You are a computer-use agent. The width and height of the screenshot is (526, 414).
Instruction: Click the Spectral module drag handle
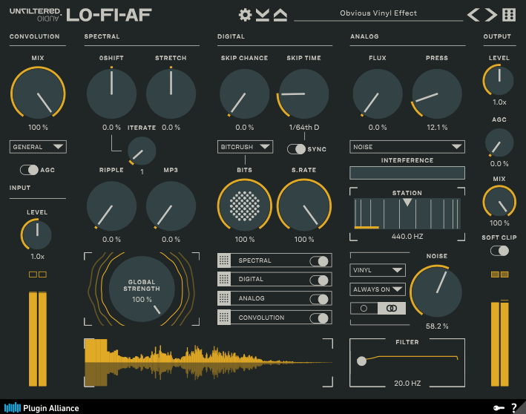[223, 260]
